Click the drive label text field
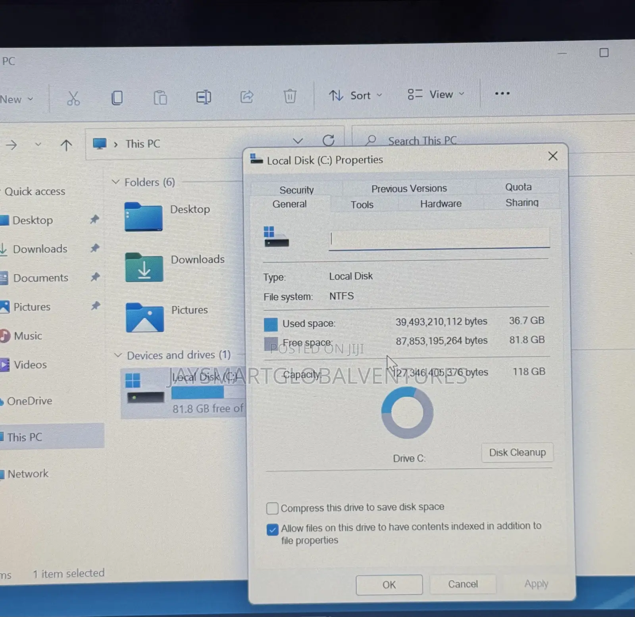635x617 pixels. 439,239
